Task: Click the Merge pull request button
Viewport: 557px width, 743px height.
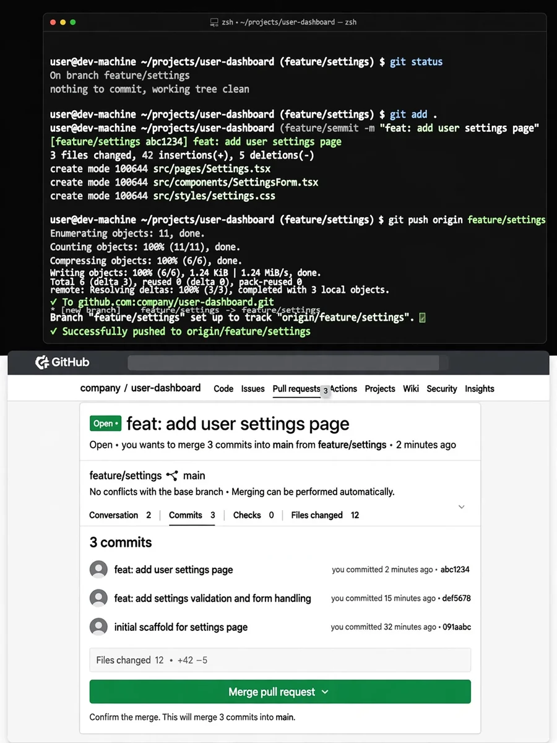Action: coord(280,692)
